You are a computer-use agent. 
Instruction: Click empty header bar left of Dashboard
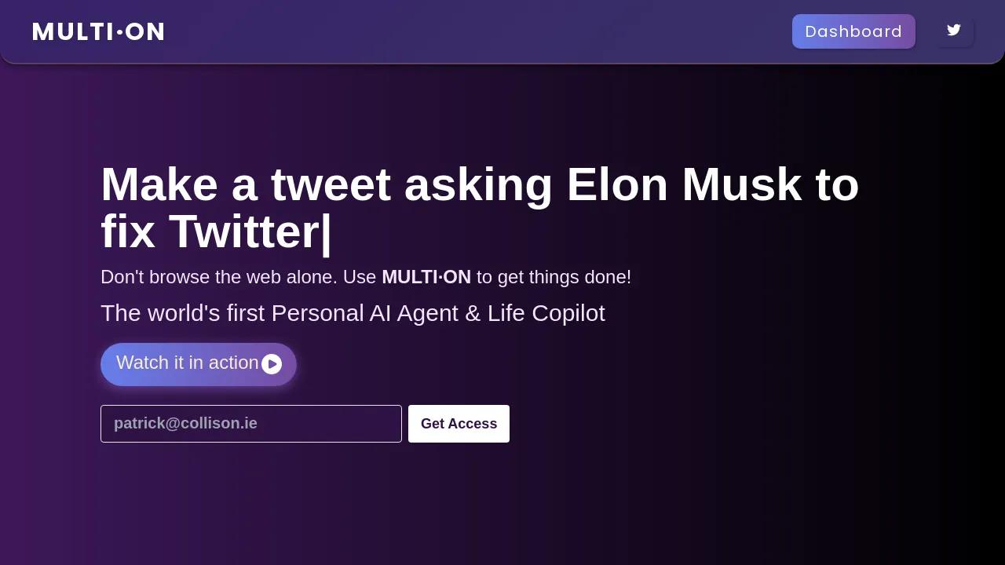click(x=471, y=31)
